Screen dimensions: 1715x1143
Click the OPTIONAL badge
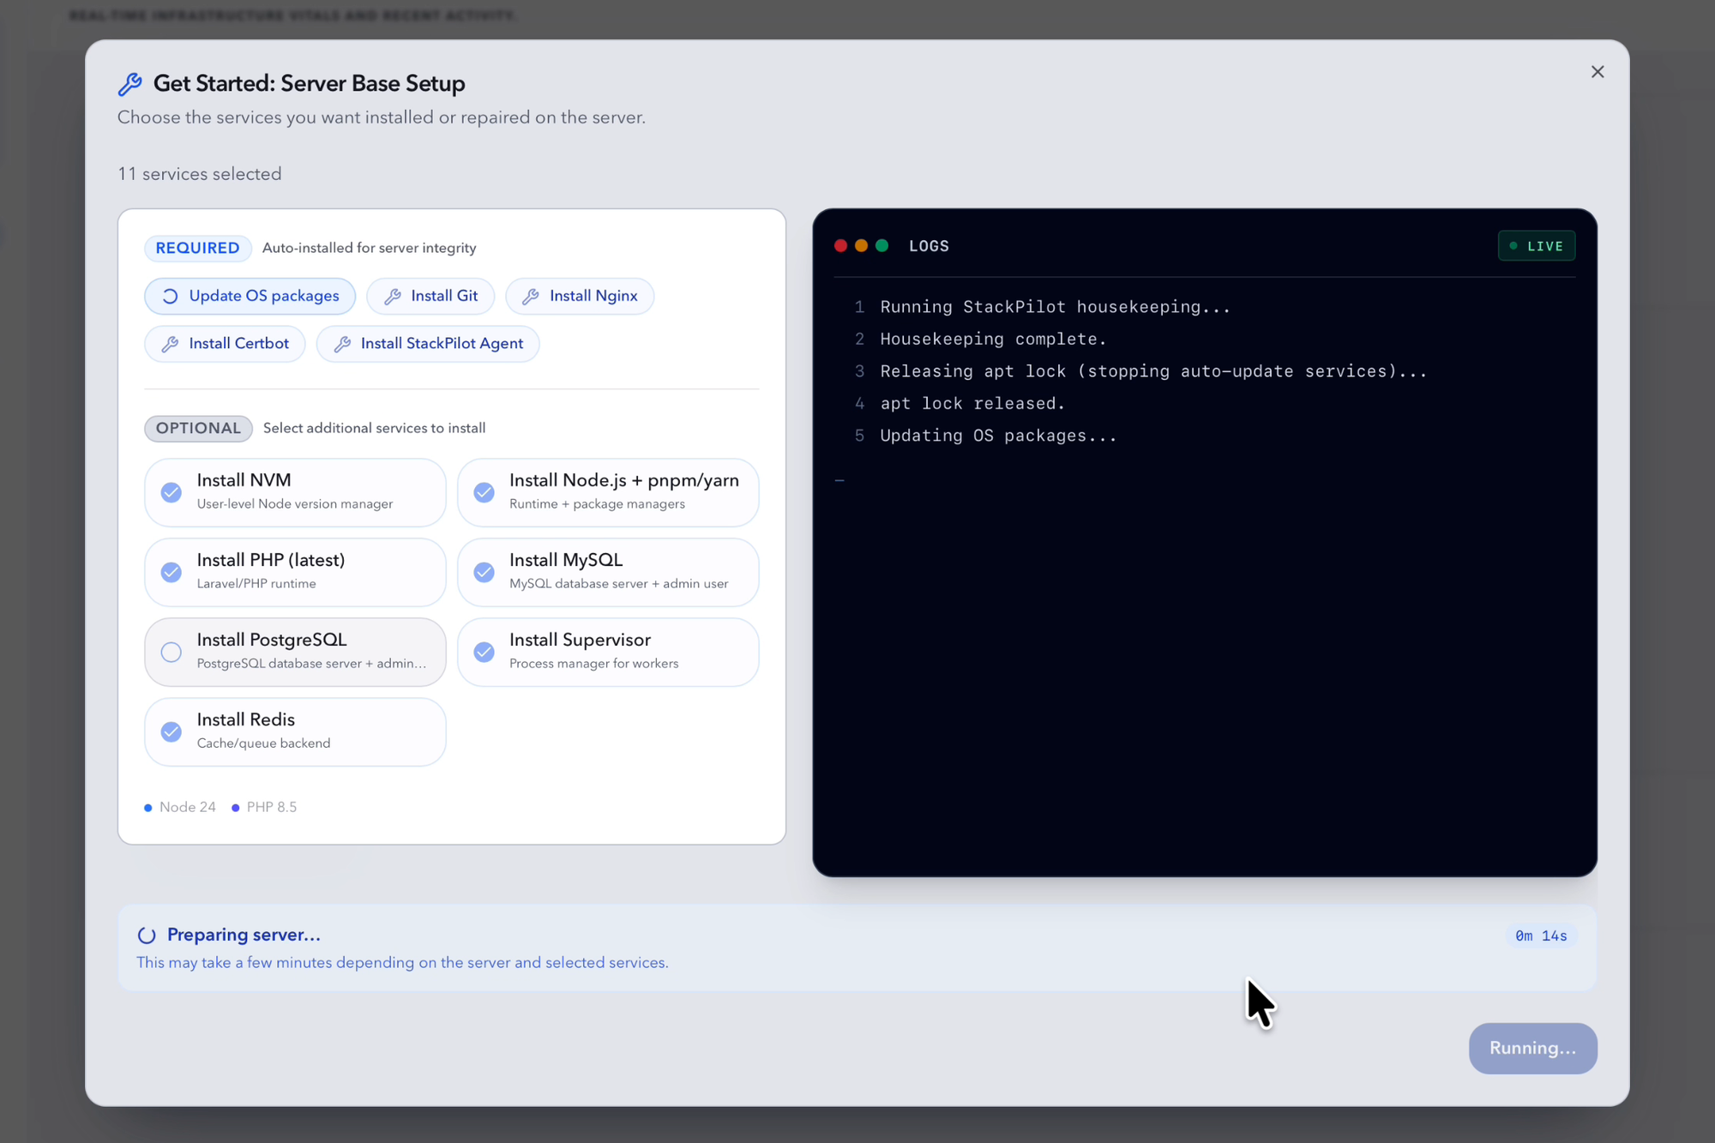198,428
